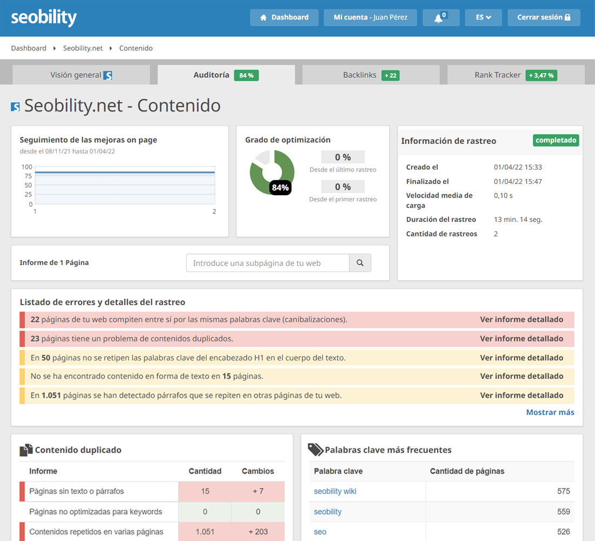Click Contenido breadcrumb item
Viewport: 595px width, 541px height.
[x=136, y=48]
